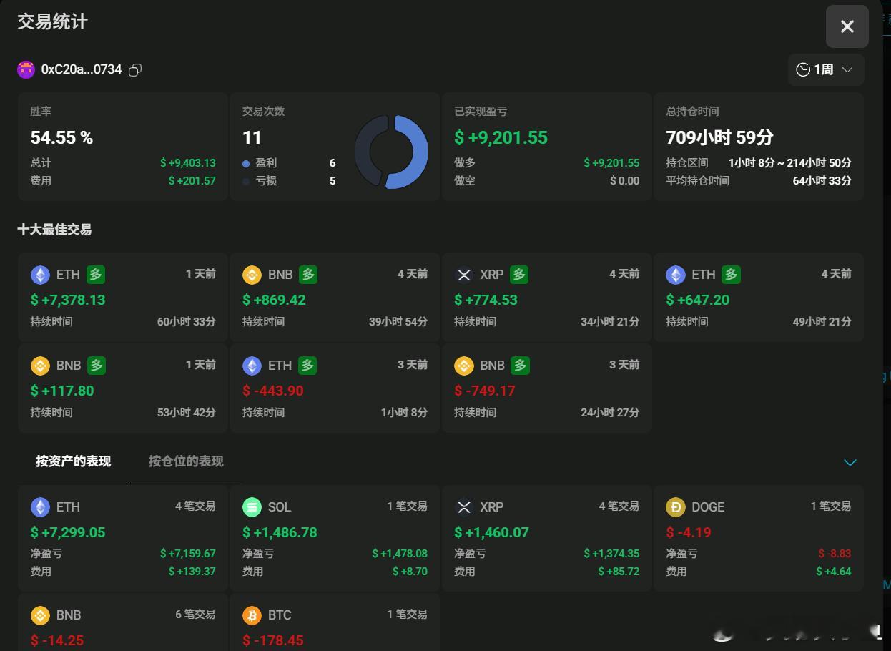Close the 交易统计 dialog
Viewport: 891px width, 651px height.
847,26
